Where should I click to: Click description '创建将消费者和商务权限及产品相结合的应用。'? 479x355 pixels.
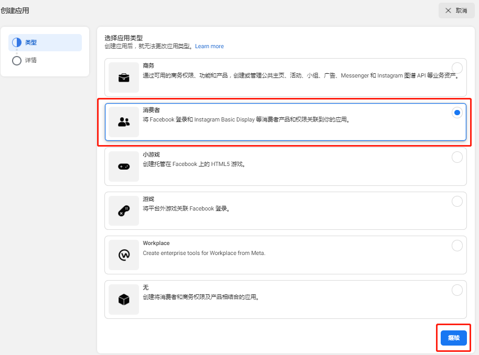pyautogui.click(x=201, y=297)
